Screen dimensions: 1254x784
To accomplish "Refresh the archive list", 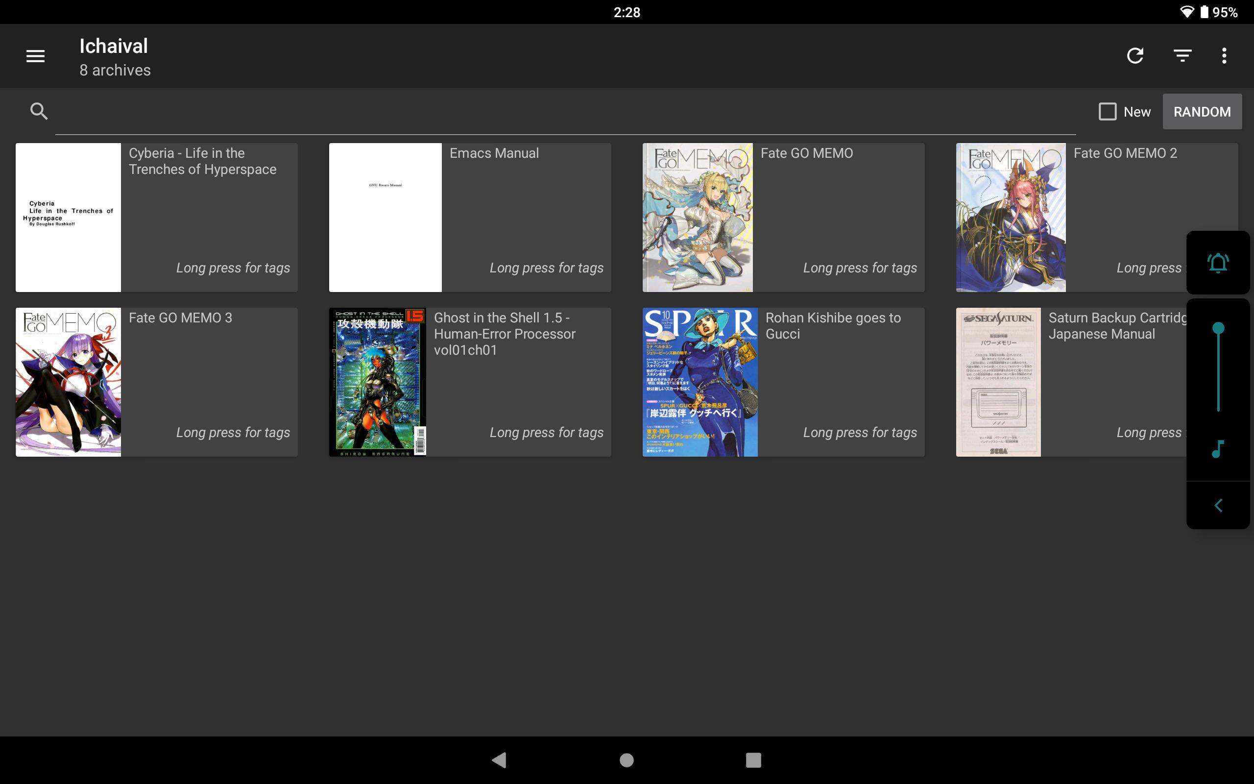I will (x=1135, y=55).
